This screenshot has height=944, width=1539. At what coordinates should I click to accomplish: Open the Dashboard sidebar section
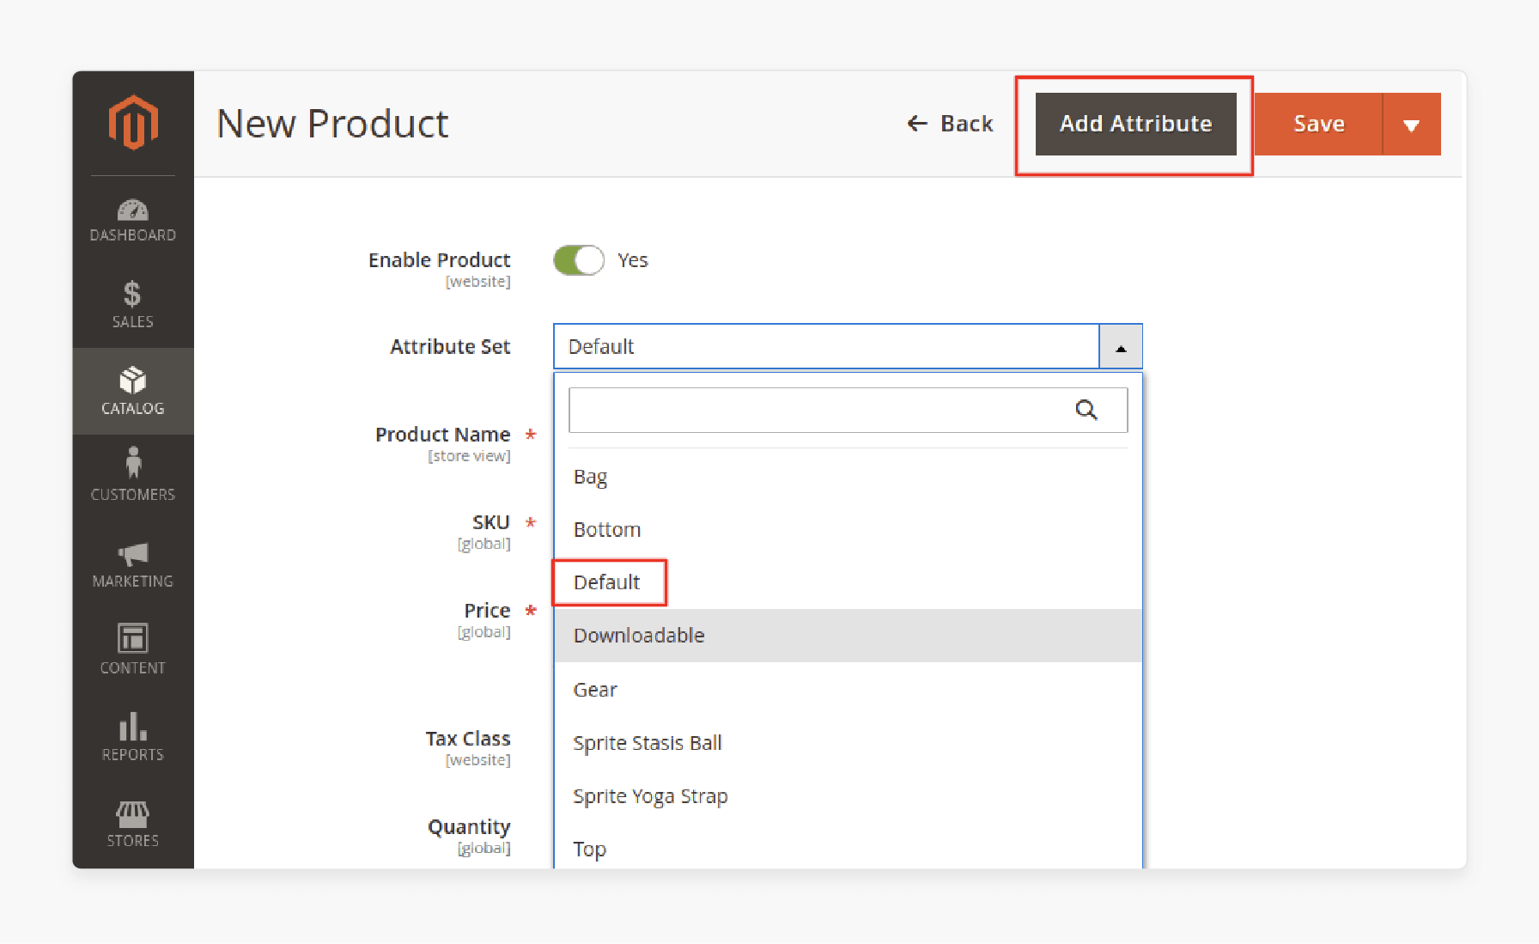[x=133, y=220]
